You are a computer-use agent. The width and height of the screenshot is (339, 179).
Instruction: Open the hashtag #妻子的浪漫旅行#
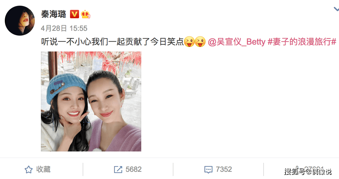pyautogui.click(x=302, y=42)
